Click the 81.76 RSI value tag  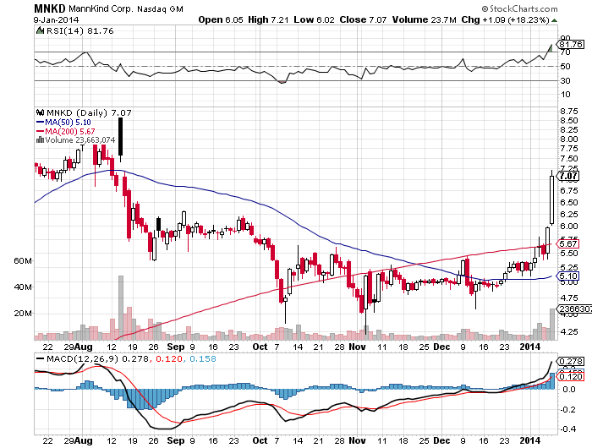tap(571, 45)
